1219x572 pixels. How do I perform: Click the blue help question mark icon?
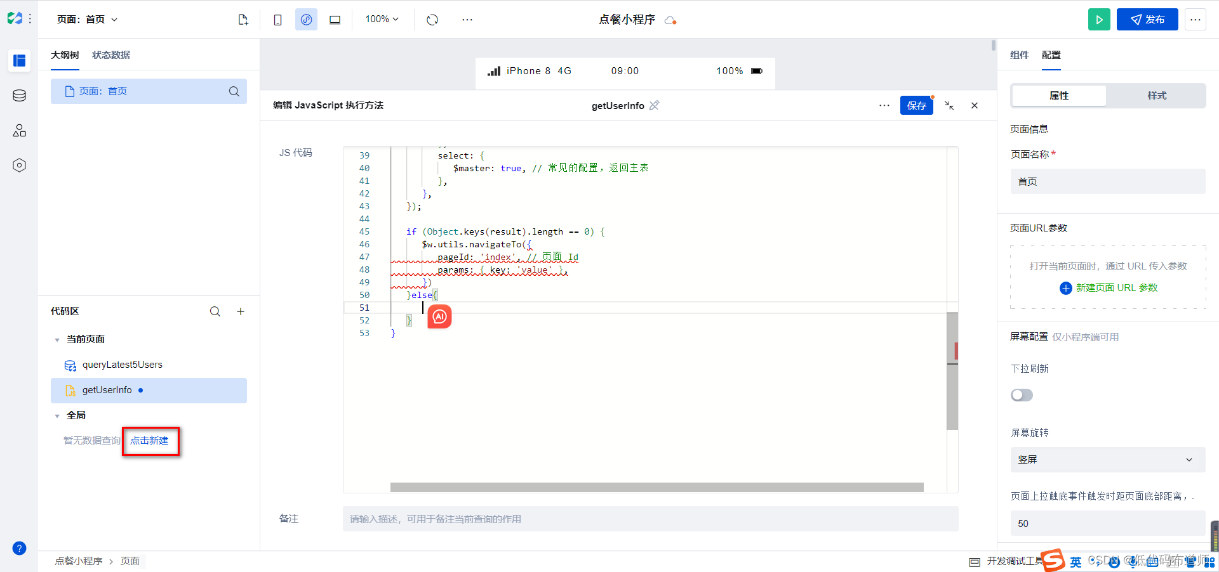click(x=20, y=549)
